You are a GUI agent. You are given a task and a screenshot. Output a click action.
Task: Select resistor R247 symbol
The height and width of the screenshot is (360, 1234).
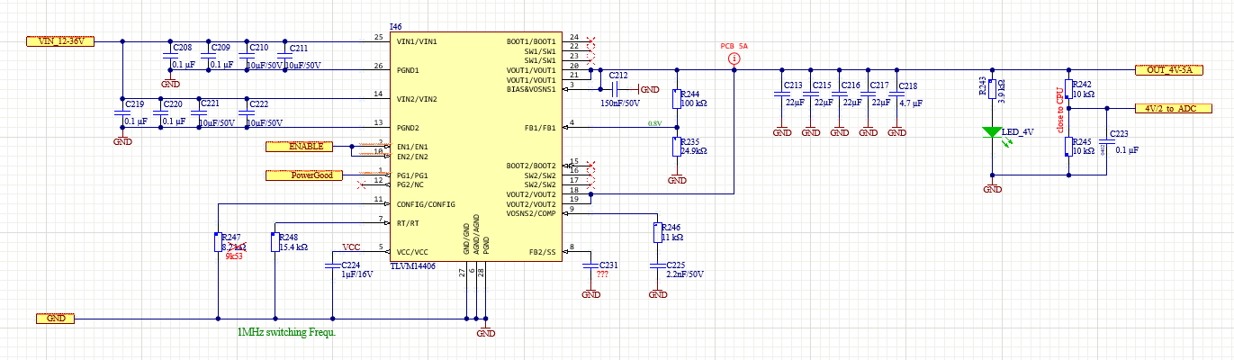point(218,241)
